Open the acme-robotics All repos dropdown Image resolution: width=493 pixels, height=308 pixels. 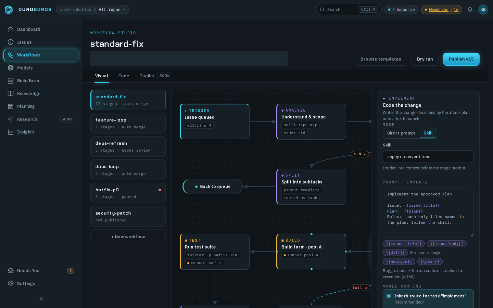click(x=92, y=10)
